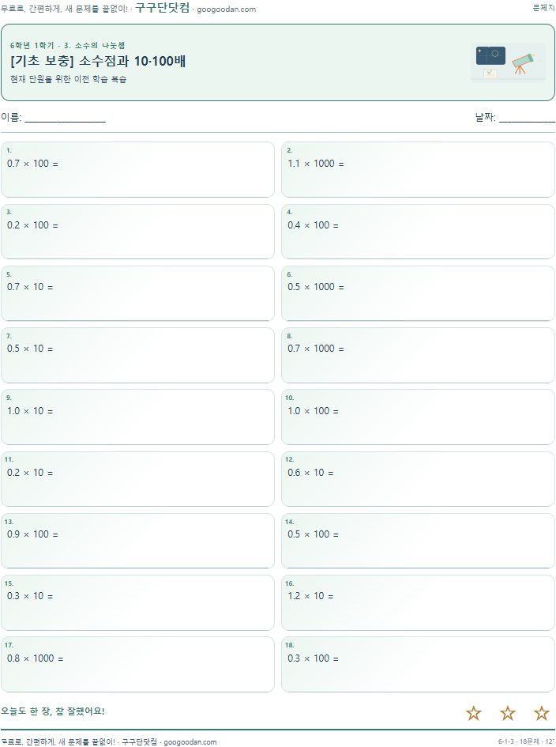Click the rightmost star rating icon

tap(541, 713)
